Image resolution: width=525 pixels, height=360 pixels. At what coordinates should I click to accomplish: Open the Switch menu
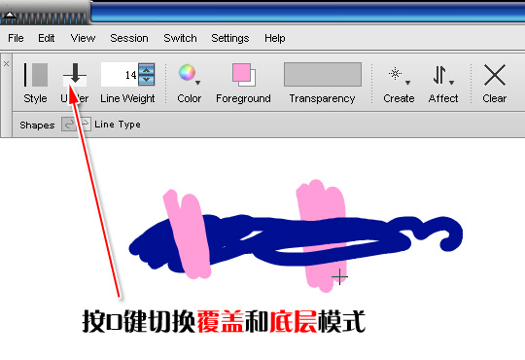click(180, 38)
